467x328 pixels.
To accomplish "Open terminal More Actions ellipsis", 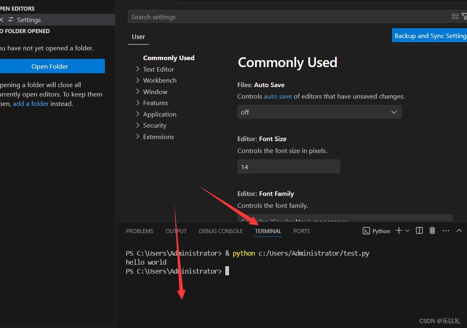I will 446,231.
